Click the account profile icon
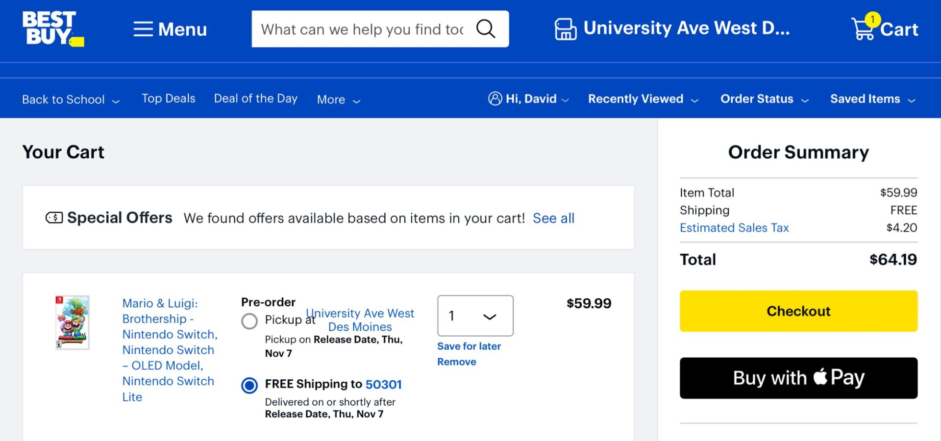The height and width of the screenshot is (441, 941). 495,99
